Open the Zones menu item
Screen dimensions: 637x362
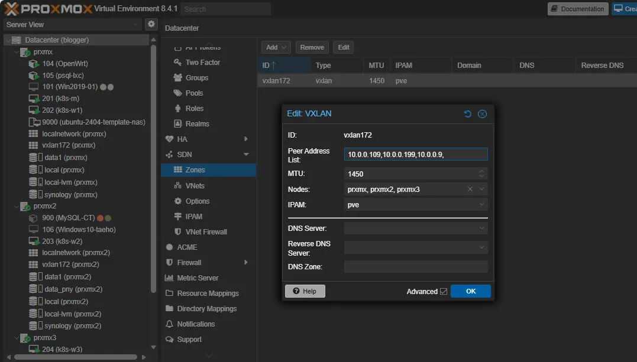[208, 170]
